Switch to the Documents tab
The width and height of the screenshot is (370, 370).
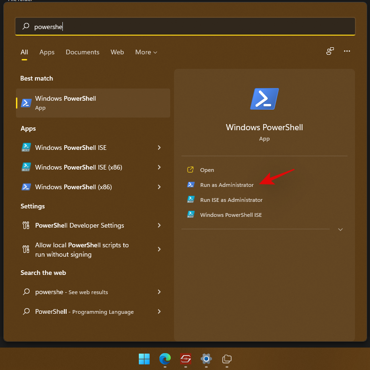coord(83,52)
